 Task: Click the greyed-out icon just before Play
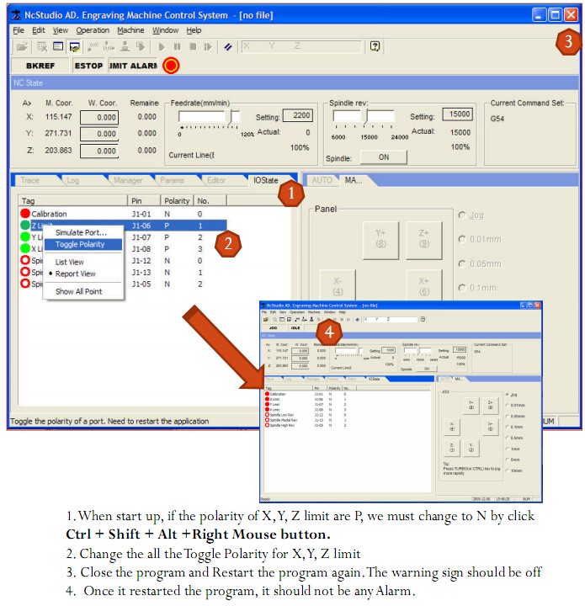click(141, 47)
